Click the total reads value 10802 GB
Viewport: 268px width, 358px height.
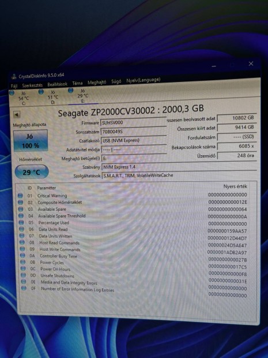237,118
